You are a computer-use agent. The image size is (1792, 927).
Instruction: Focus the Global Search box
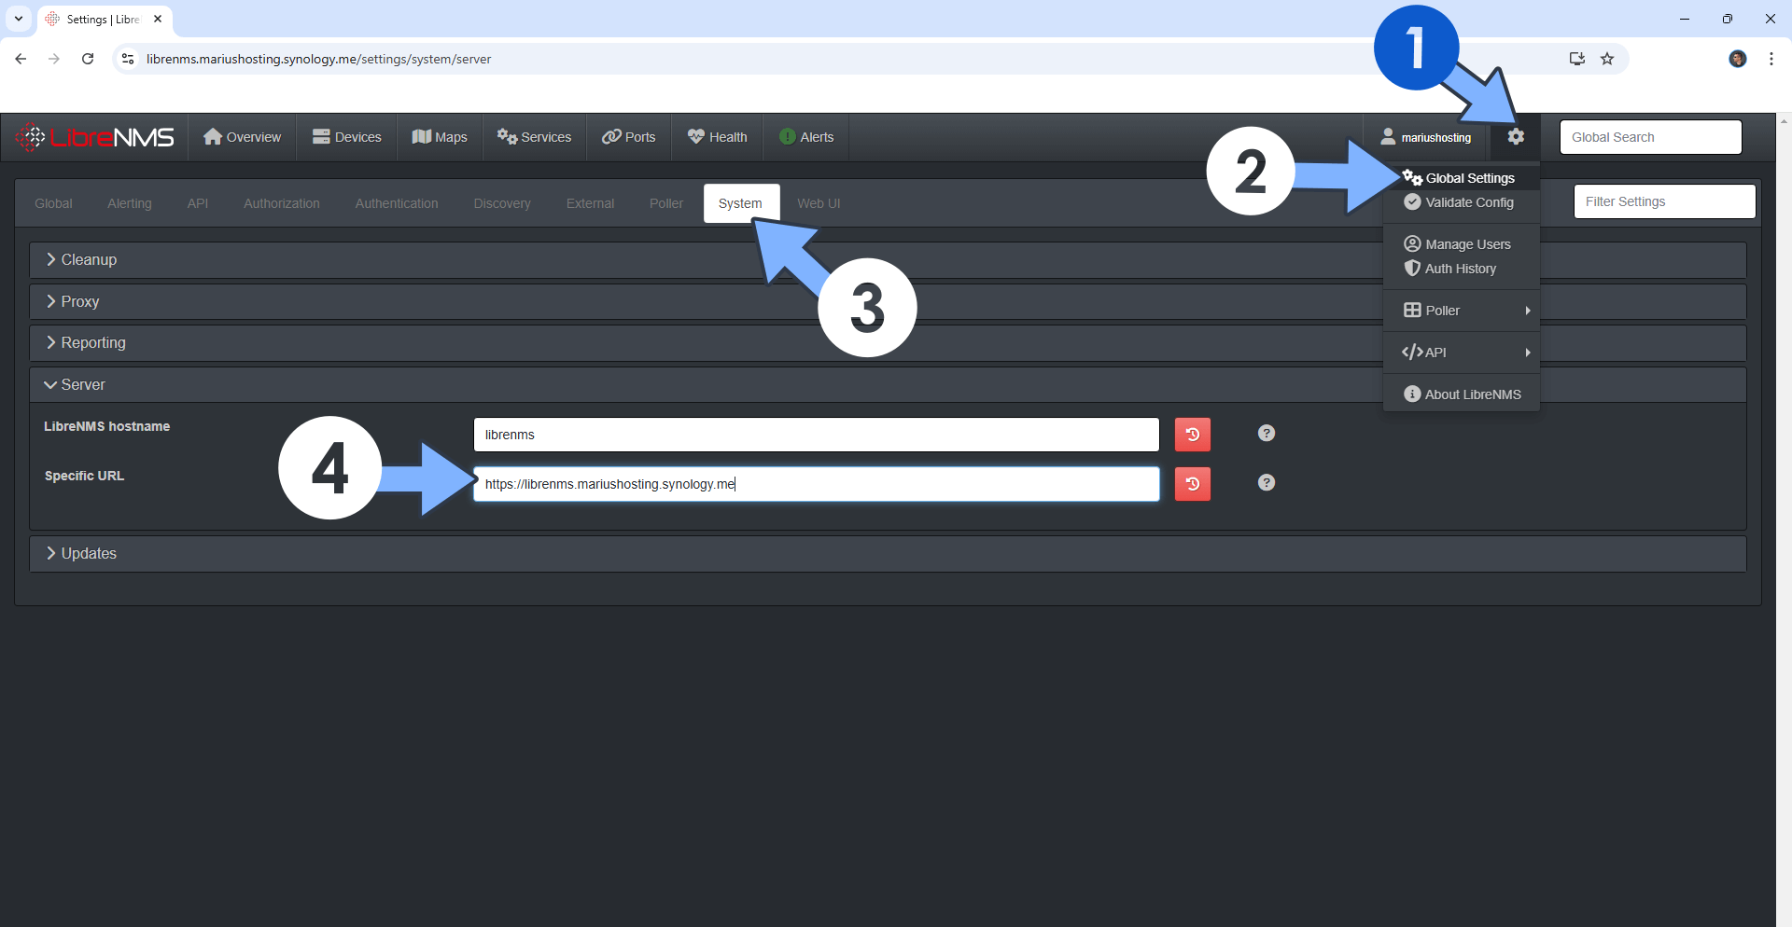1650,137
